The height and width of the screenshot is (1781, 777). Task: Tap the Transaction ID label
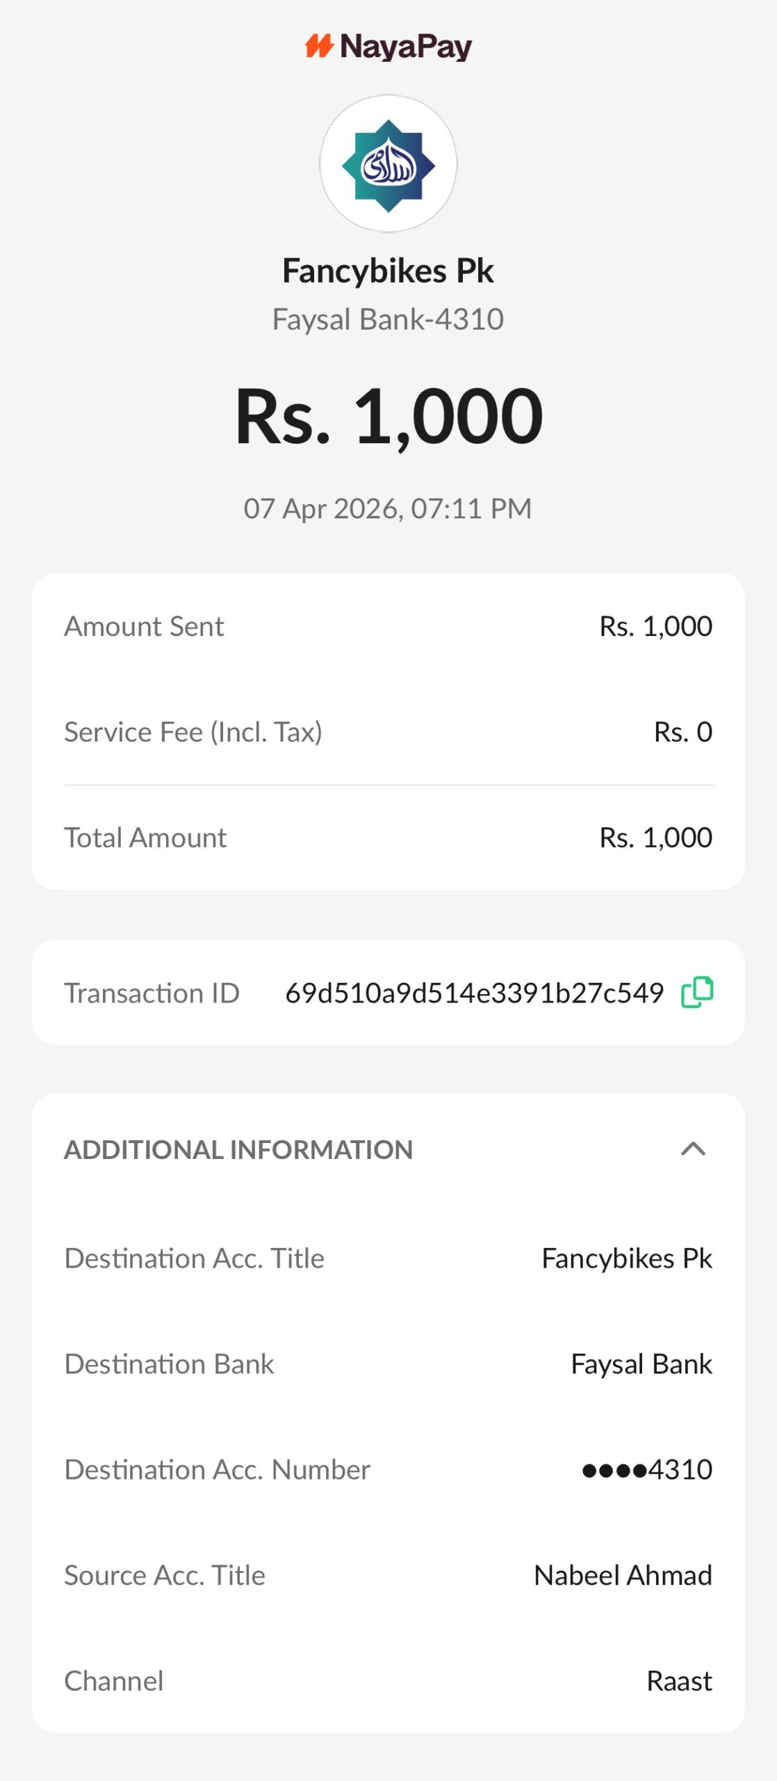point(152,993)
